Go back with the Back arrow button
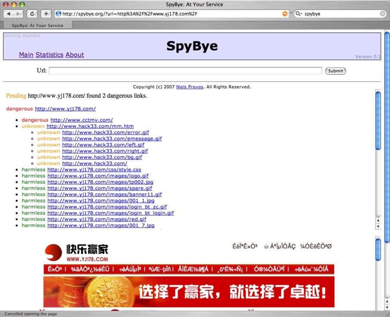Image resolution: width=390 pixels, height=317 pixels. click(x=9, y=14)
